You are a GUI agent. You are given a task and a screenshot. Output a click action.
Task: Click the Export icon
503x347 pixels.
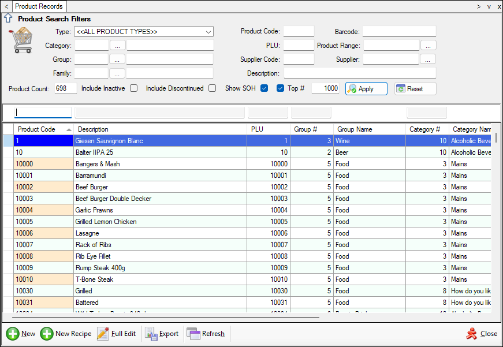(x=151, y=334)
